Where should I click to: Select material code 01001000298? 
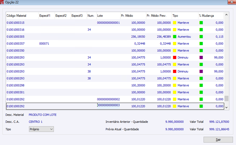(x=15, y=85)
